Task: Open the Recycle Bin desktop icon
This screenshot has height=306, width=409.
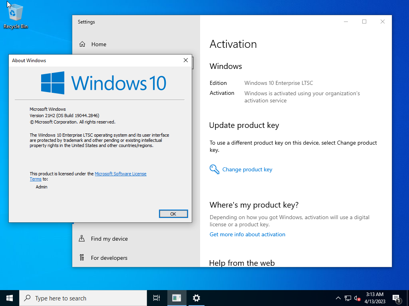Action: 16,16
